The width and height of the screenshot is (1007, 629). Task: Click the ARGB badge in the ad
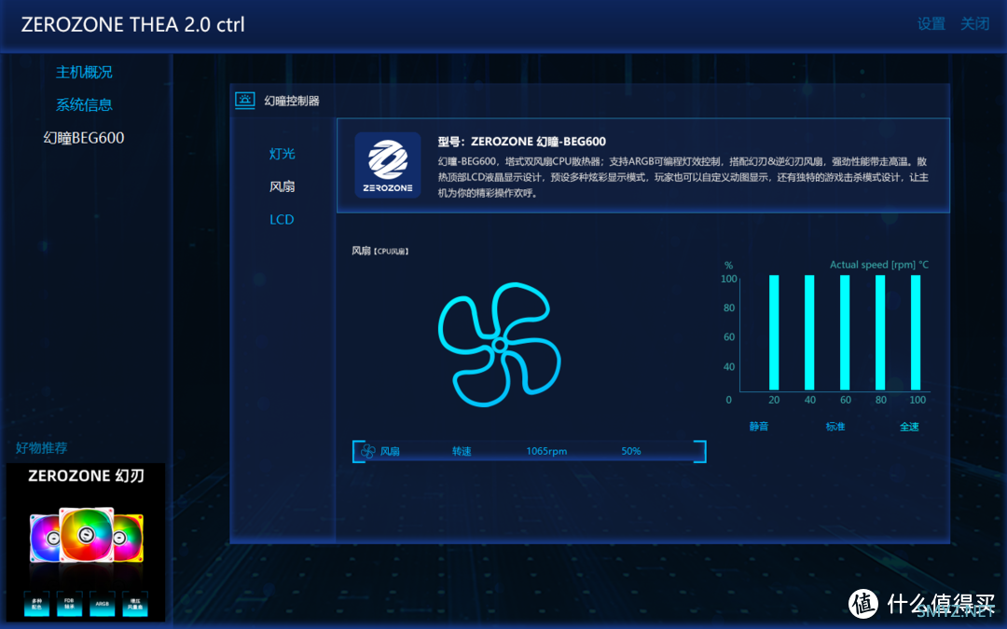point(103,604)
